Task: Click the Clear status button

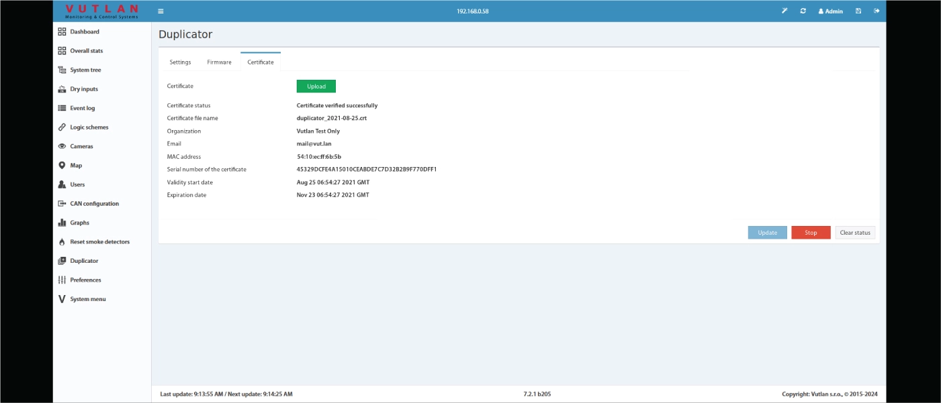Action: (855, 233)
